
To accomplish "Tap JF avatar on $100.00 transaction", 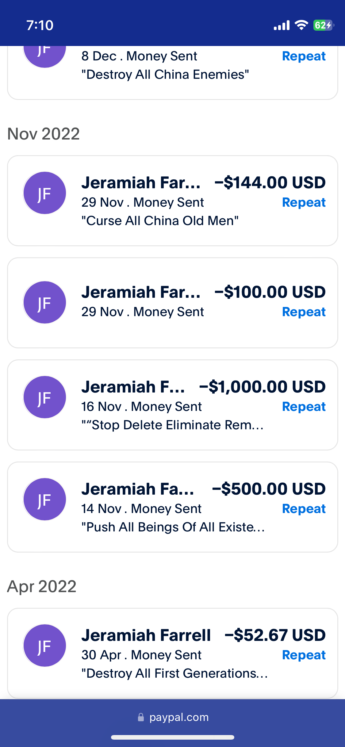I will (x=45, y=302).
